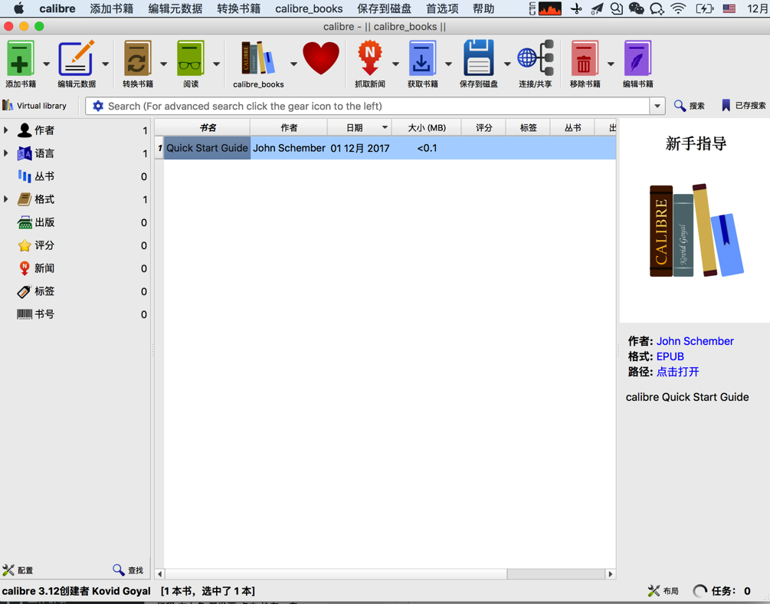The width and height of the screenshot is (770, 604).
Task: Expand the 格式 formats tree node
Action: (x=6, y=199)
